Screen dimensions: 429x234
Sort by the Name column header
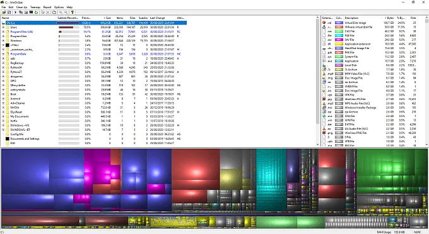coord(28,18)
